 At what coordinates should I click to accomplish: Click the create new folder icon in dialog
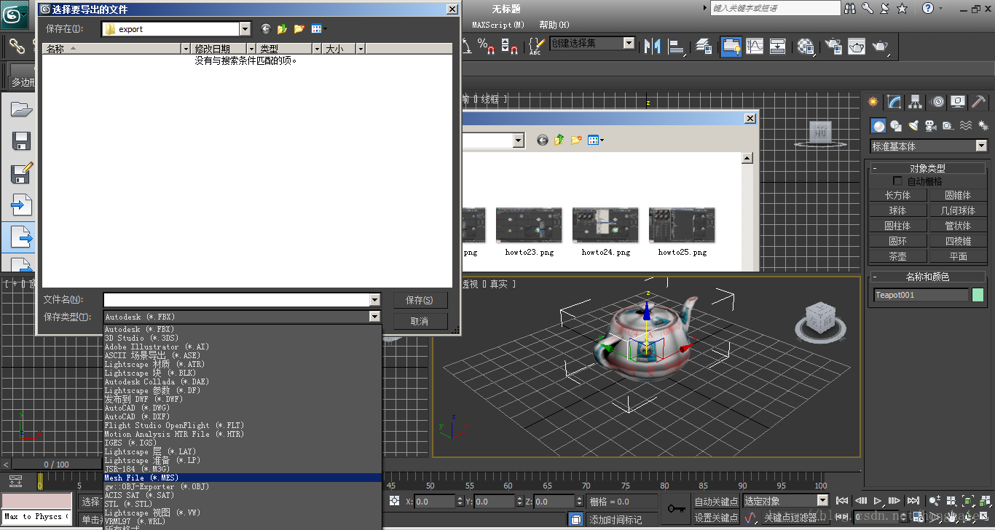point(299,29)
